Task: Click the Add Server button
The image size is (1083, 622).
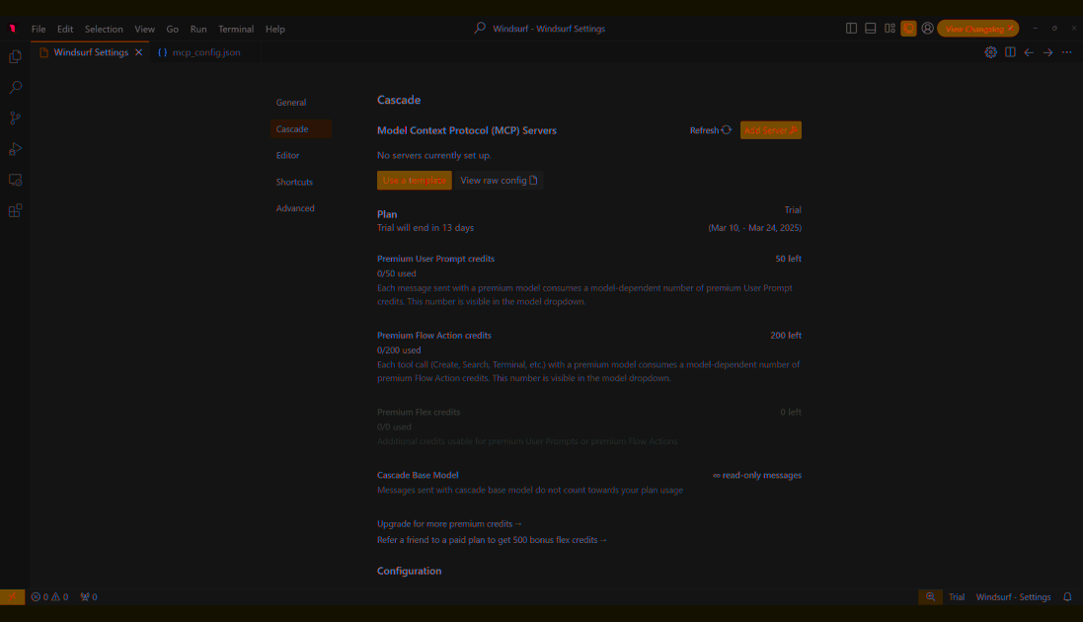Action: tap(770, 129)
